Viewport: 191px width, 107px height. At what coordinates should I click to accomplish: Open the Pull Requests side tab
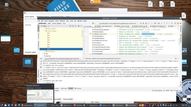(38, 45)
